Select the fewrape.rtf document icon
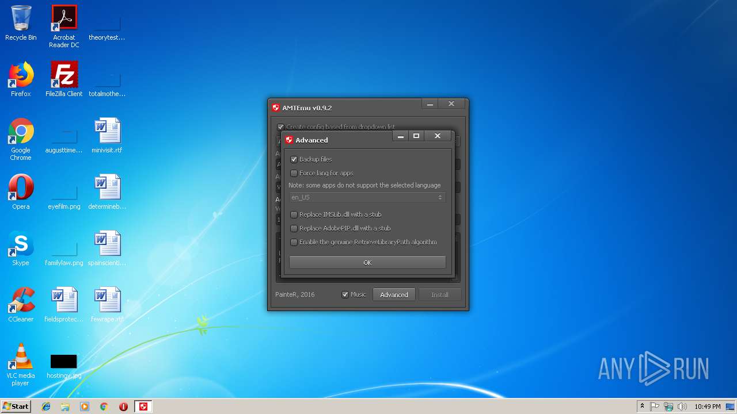Viewport: 737px width, 414px height. click(x=107, y=305)
